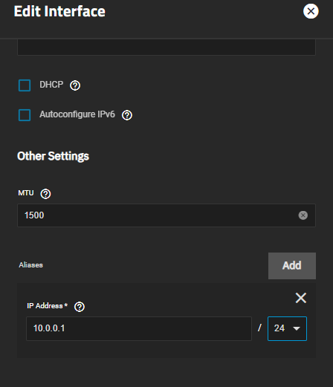Remove the 10.0.0.1 alias entry
Image resolution: width=333 pixels, height=387 pixels.
(301, 298)
